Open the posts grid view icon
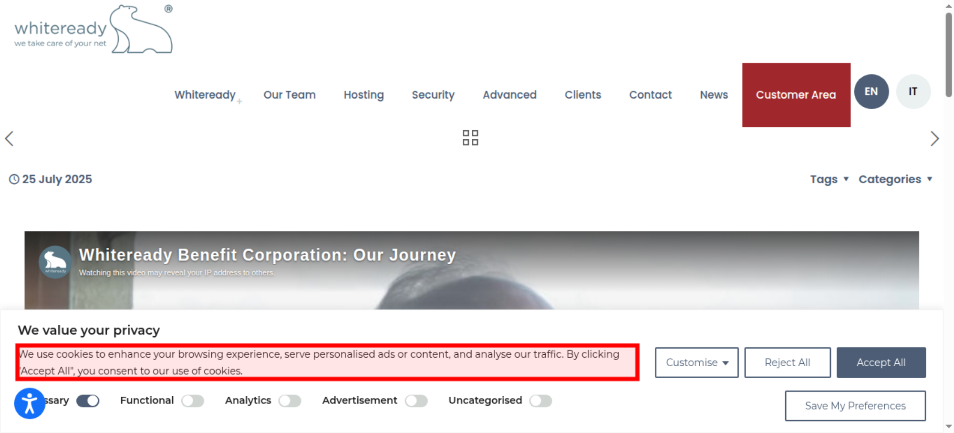This screenshot has width=954, height=433. [x=470, y=138]
